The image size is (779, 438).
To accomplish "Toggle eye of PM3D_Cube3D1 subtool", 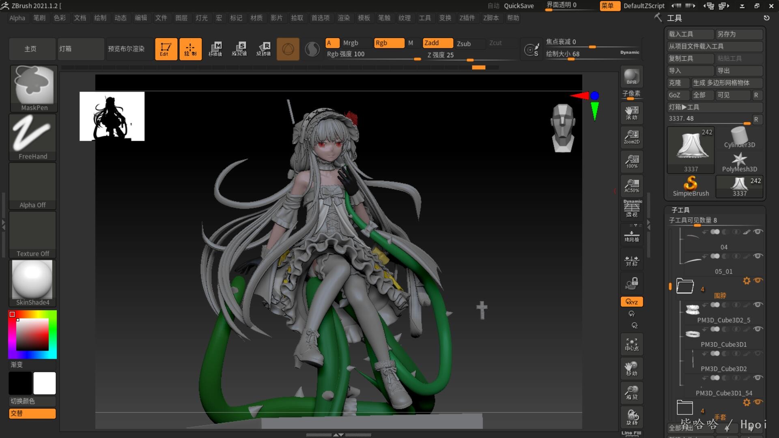I will pyautogui.click(x=758, y=329).
